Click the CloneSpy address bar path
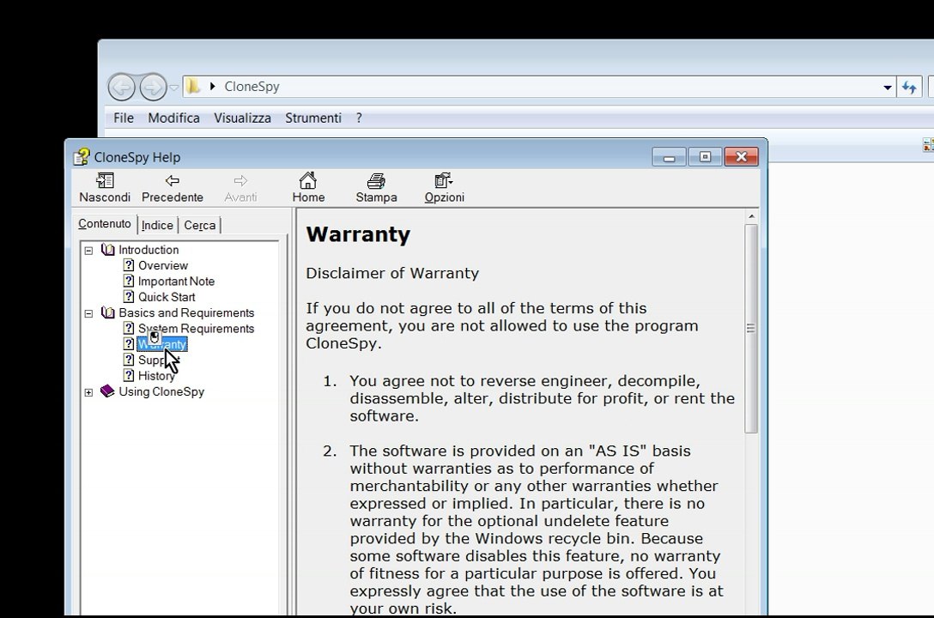Image resolution: width=934 pixels, height=618 pixels. (x=252, y=87)
